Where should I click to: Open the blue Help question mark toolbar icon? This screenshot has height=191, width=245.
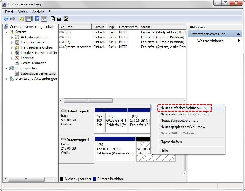37,19
